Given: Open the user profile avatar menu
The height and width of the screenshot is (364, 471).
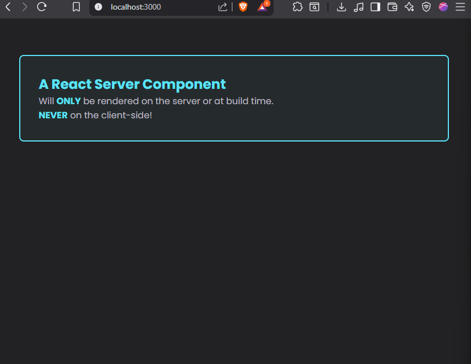Looking at the screenshot, I should click(x=443, y=7).
